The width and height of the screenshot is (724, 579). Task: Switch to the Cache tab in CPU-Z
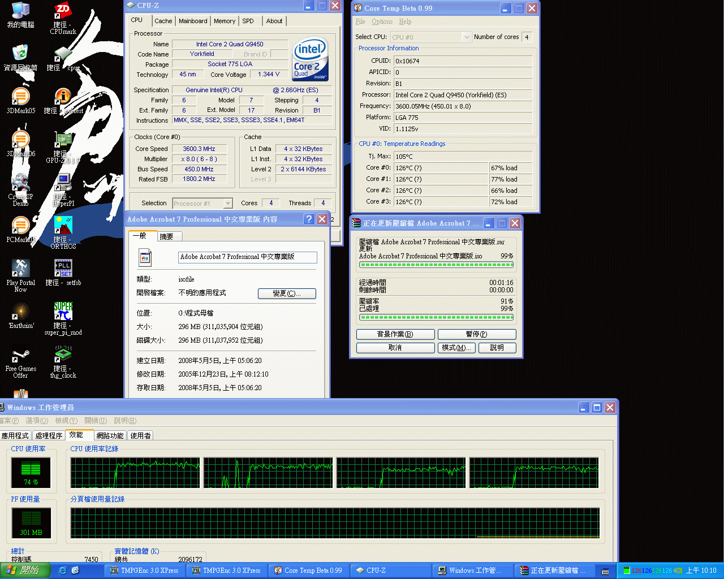163,21
